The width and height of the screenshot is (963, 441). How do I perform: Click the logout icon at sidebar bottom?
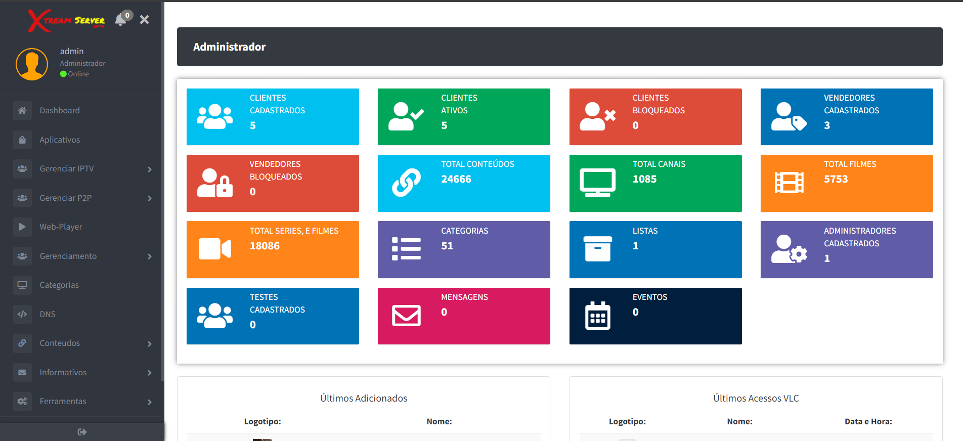[82, 432]
